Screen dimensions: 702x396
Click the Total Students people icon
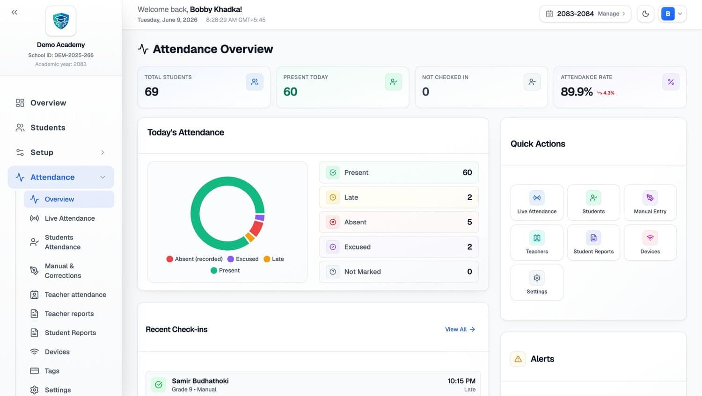[255, 82]
